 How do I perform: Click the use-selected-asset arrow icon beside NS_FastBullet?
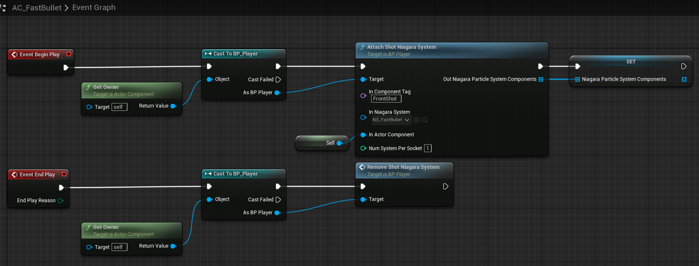pyautogui.click(x=417, y=120)
